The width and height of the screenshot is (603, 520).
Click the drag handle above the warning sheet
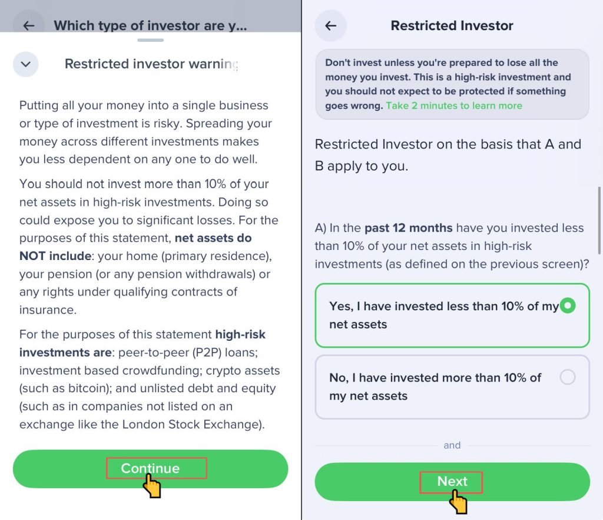(x=151, y=40)
